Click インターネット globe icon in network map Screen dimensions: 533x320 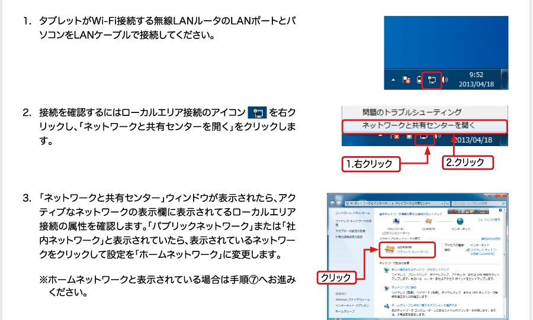click(x=460, y=221)
